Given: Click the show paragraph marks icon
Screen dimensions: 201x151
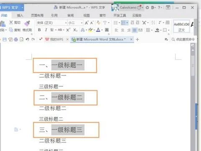Looking at the screenshot, I should (160, 23).
